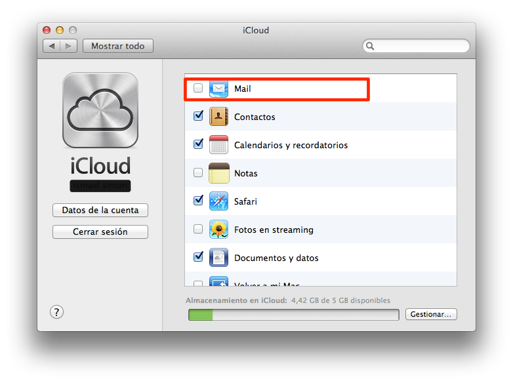Click the 'Notas' label text
Image resolution: width=513 pixels, height=383 pixels.
click(246, 173)
